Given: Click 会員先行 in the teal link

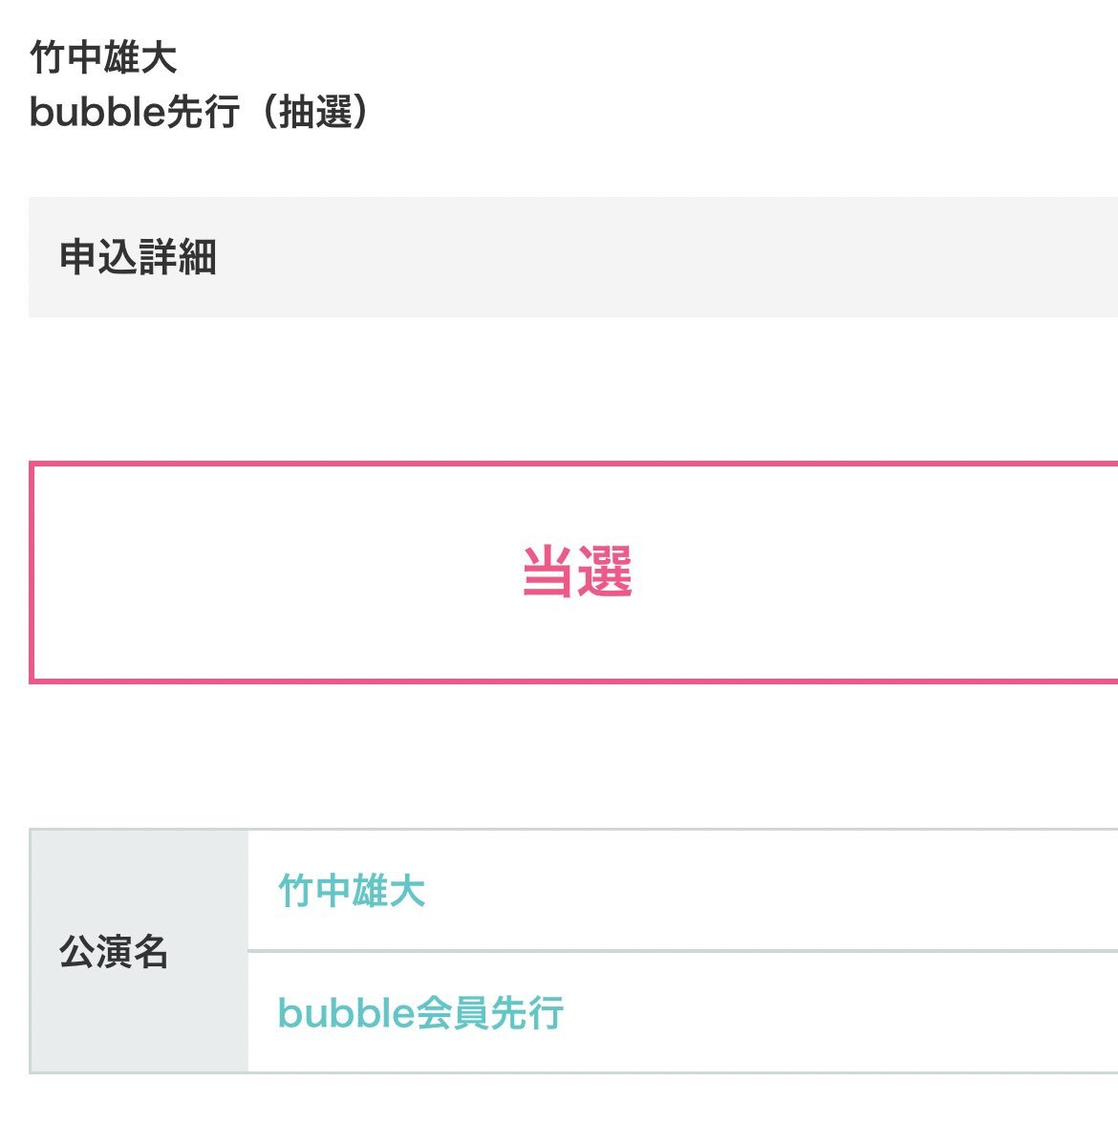Looking at the screenshot, I should click(490, 1013).
